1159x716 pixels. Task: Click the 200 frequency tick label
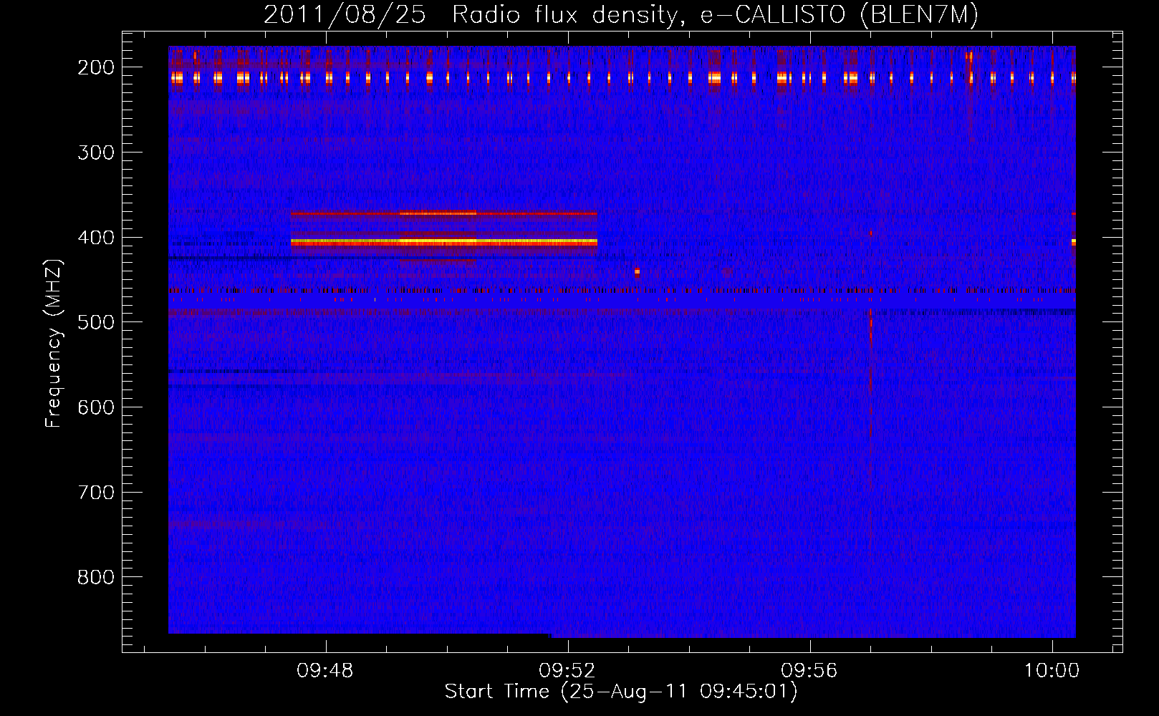pyautogui.click(x=96, y=67)
